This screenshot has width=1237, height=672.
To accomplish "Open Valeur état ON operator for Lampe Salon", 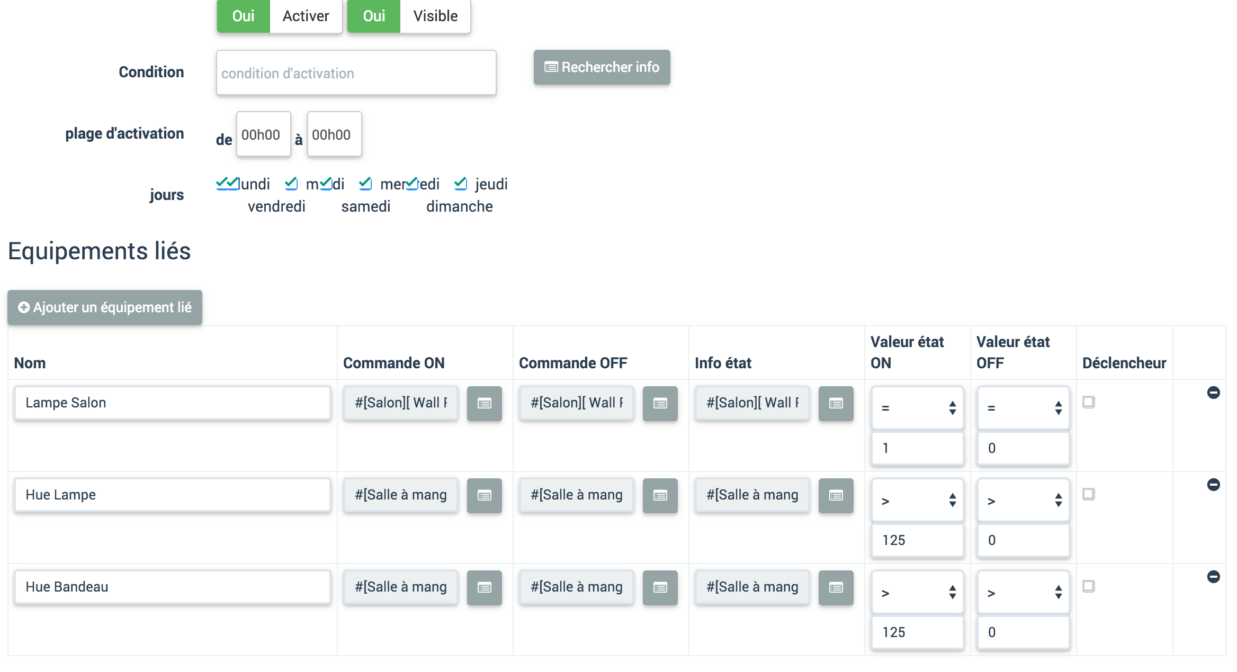I will point(918,408).
